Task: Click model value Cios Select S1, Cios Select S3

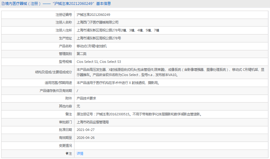Action: 99,62
